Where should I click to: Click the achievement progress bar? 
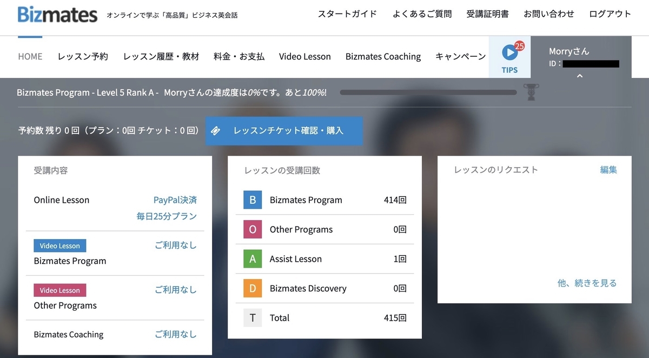428,92
